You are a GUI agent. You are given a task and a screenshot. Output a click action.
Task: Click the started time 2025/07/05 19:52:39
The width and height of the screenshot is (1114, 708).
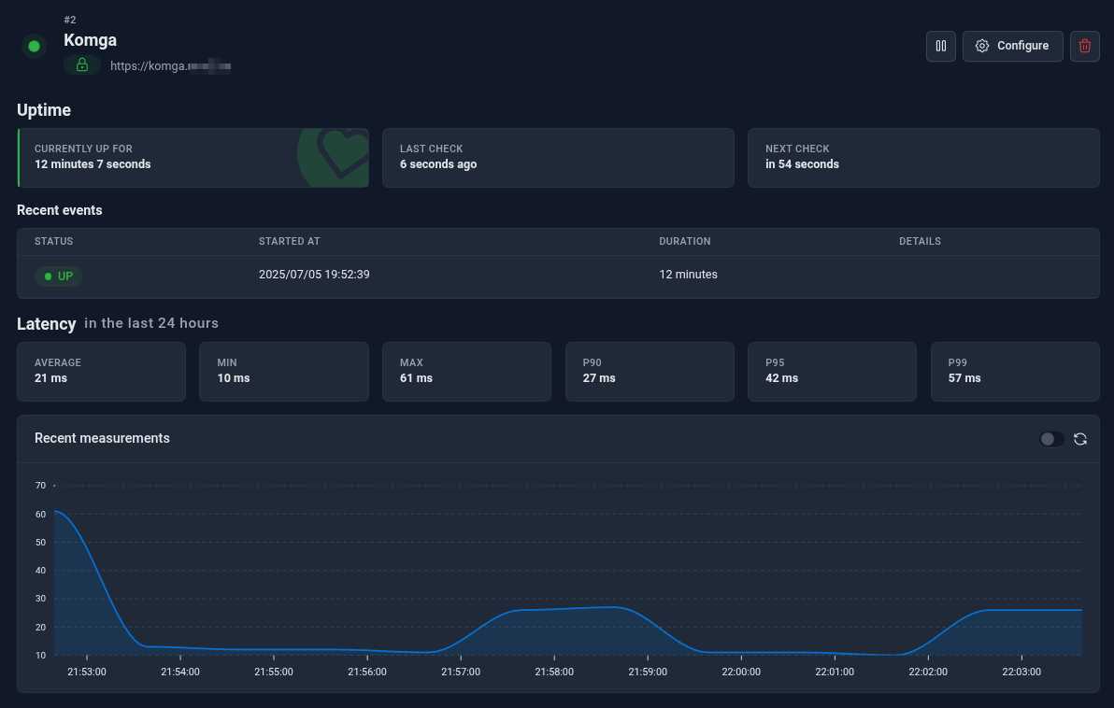point(314,274)
